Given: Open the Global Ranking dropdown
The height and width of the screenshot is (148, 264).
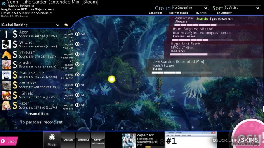Looking at the screenshot, I should 31,25.
